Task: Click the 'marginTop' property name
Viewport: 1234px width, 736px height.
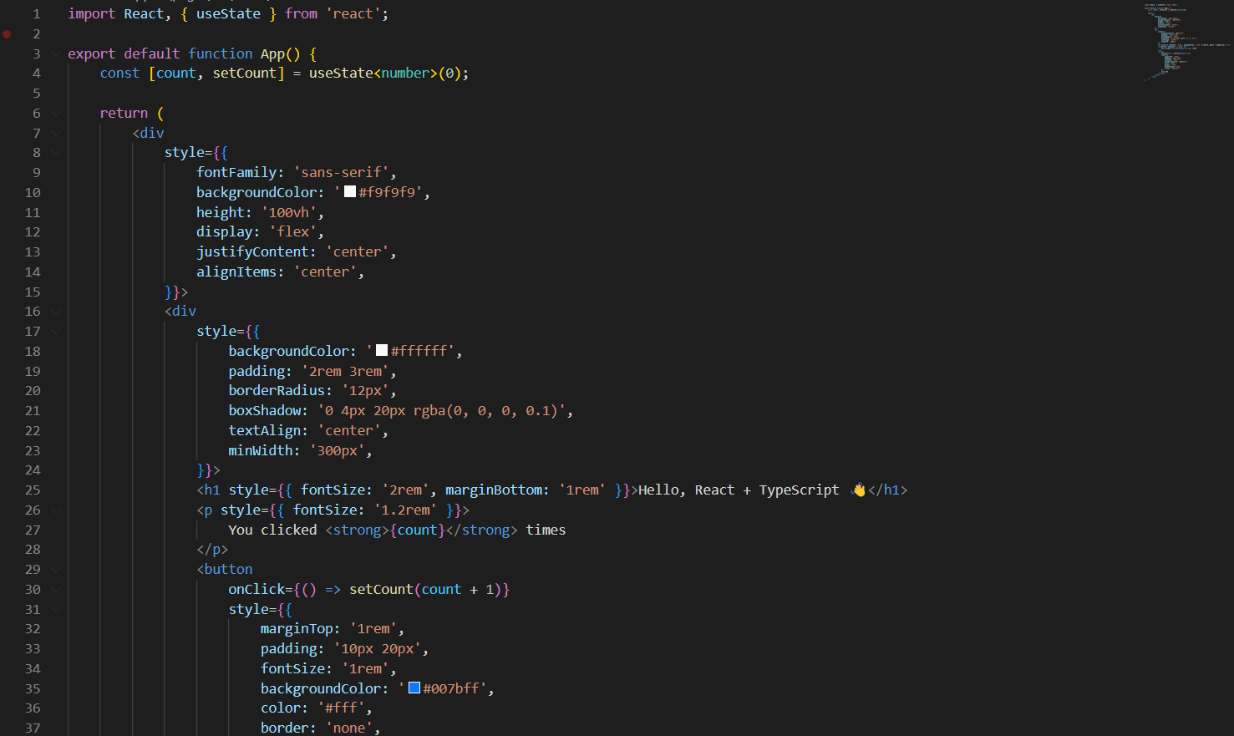Action: [x=297, y=629]
